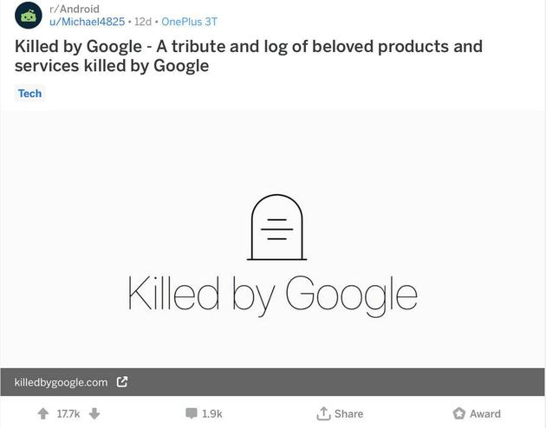Upvote the Killed by Google post
This screenshot has width=546, height=428.
(x=42, y=414)
